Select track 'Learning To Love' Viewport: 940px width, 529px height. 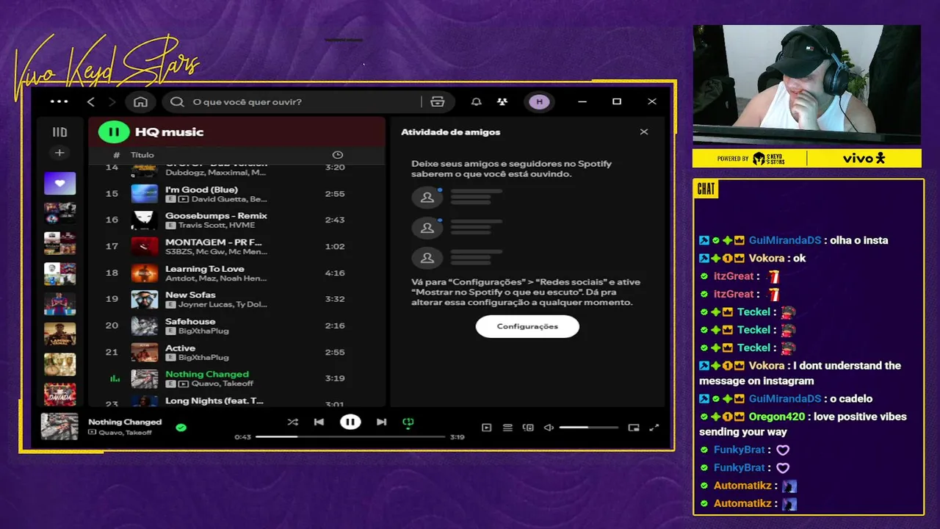(236, 273)
